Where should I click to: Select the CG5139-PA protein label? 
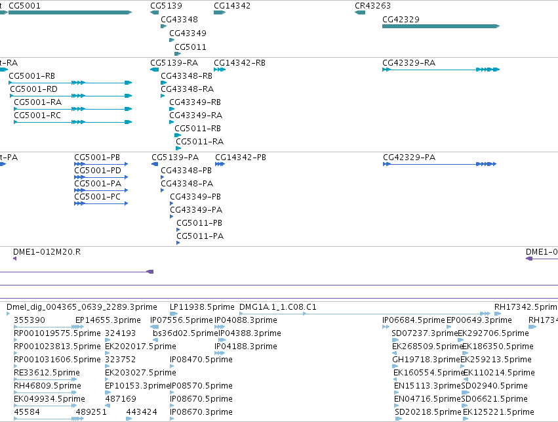(x=175, y=158)
